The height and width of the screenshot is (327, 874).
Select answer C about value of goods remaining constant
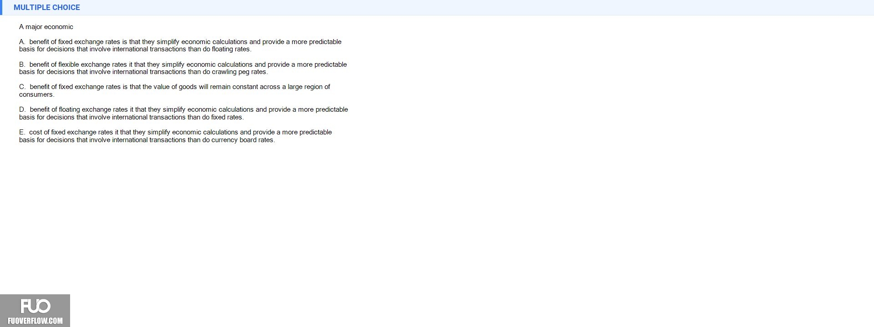tap(175, 90)
